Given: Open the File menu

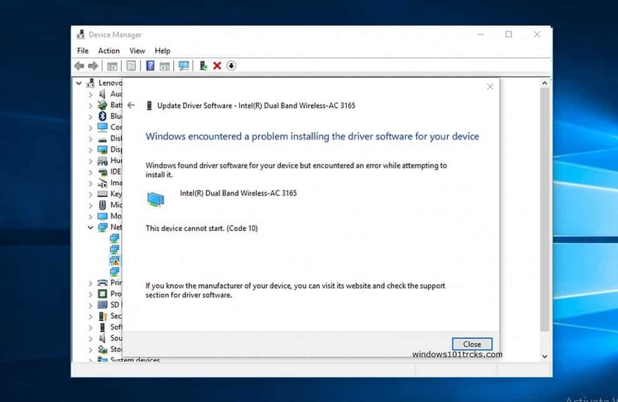Looking at the screenshot, I should pos(83,50).
